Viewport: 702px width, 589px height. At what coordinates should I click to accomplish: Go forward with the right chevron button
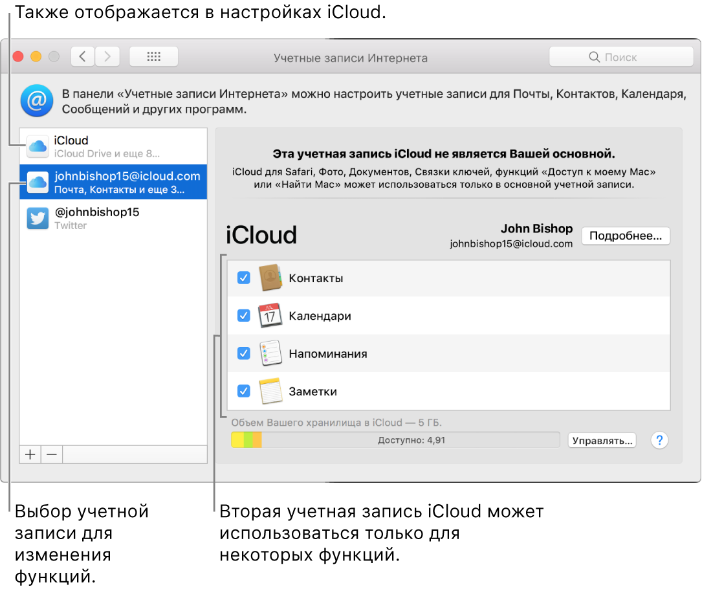click(107, 57)
